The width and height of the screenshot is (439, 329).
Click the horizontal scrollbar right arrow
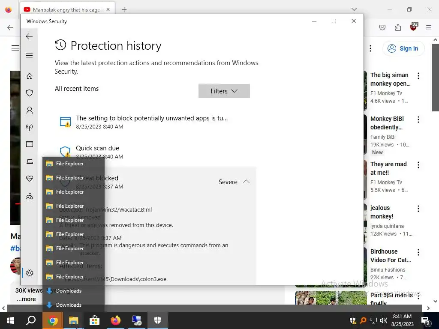(x=428, y=308)
